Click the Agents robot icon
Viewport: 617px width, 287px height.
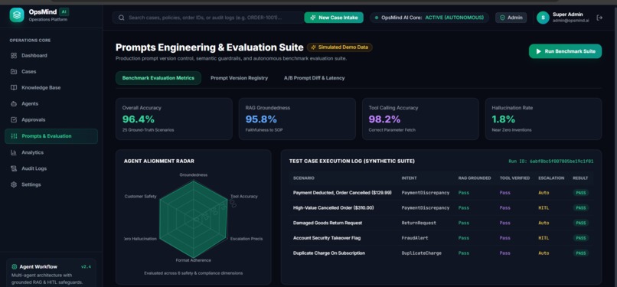pyautogui.click(x=14, y=104)
